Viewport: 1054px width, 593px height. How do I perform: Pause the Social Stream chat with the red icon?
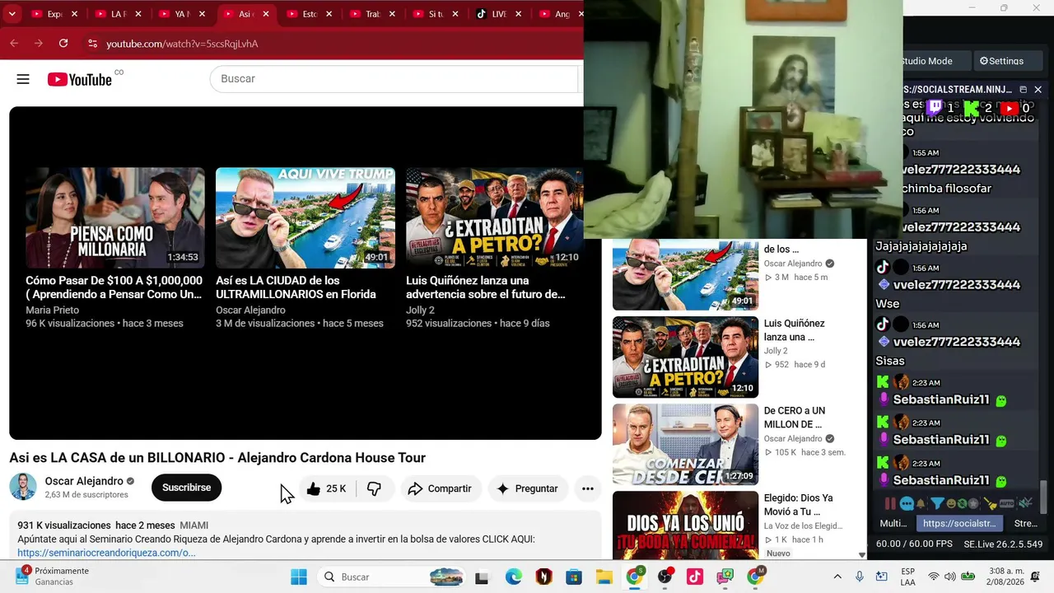click(x=890, y=503)
